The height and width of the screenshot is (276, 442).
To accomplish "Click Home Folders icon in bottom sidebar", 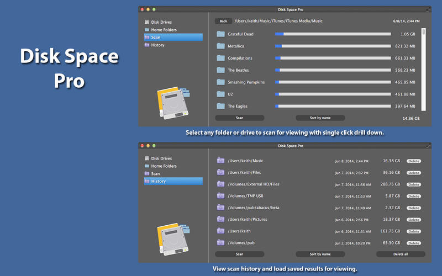I will click(x=146, y=166).
